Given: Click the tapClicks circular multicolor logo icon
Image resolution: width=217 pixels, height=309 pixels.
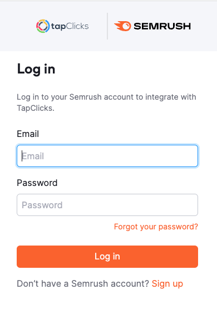Looking at the screenshot, I should [x=43, y=26].
